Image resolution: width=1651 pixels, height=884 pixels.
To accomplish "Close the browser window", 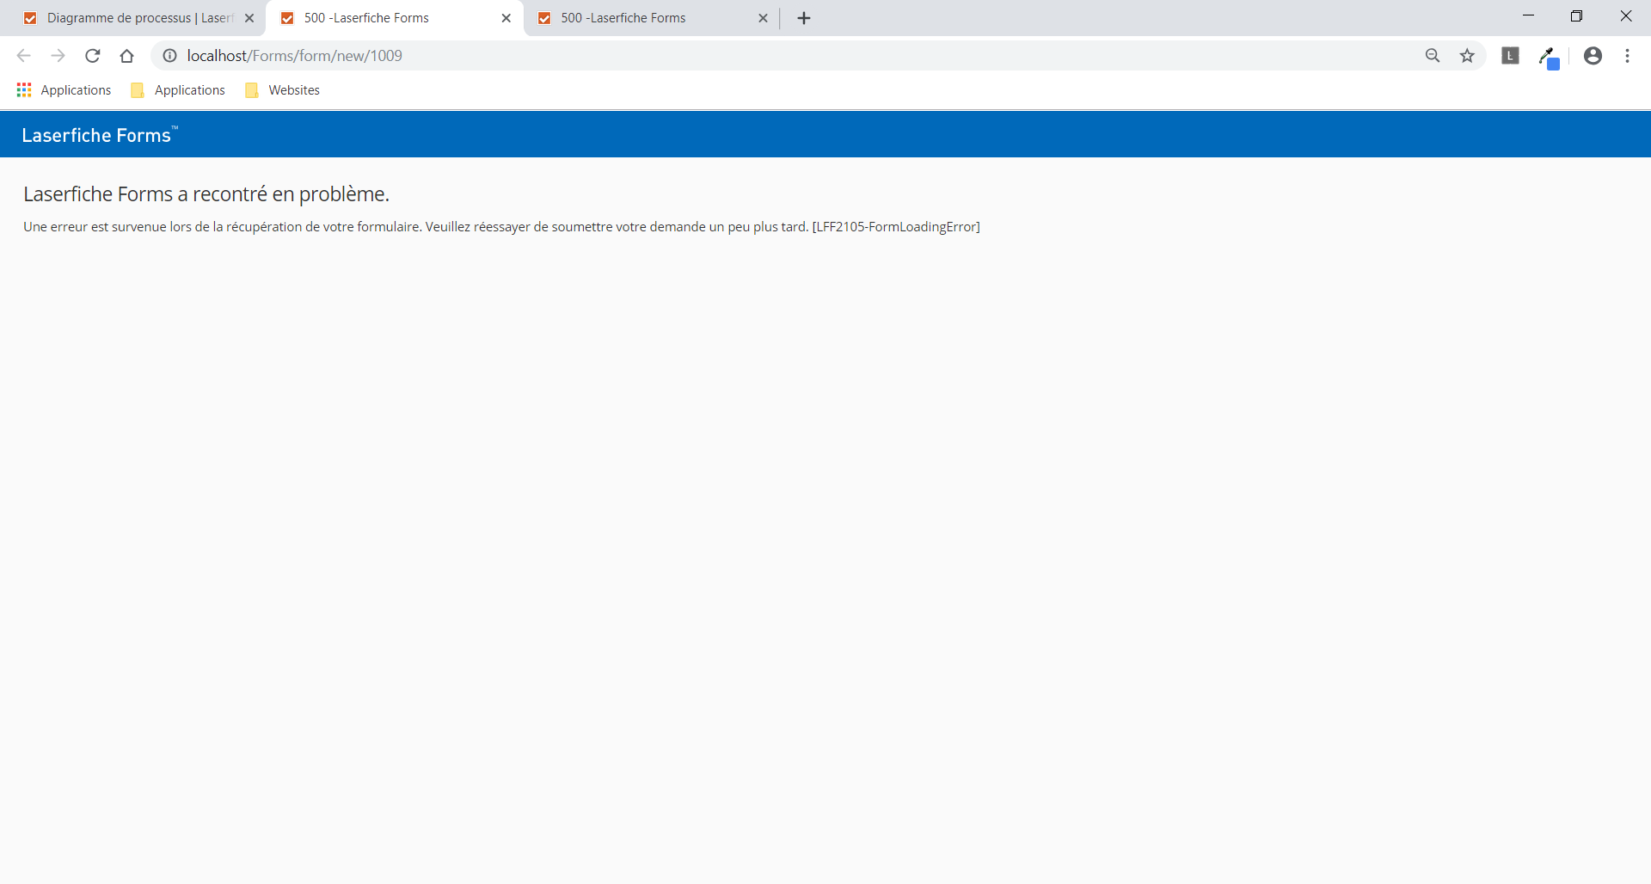I will 1626,16.
